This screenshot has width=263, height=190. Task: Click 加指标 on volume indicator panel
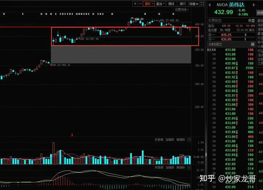point(170,139)
